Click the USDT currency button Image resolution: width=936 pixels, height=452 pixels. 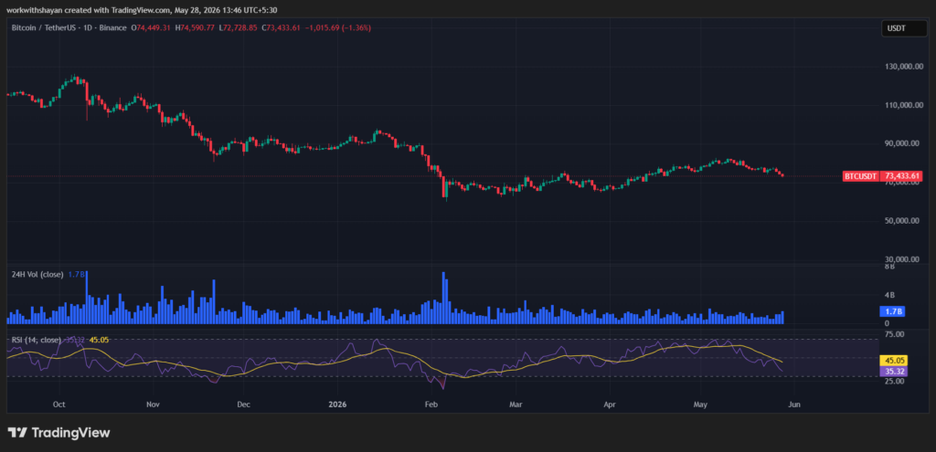tap(904, 28)
